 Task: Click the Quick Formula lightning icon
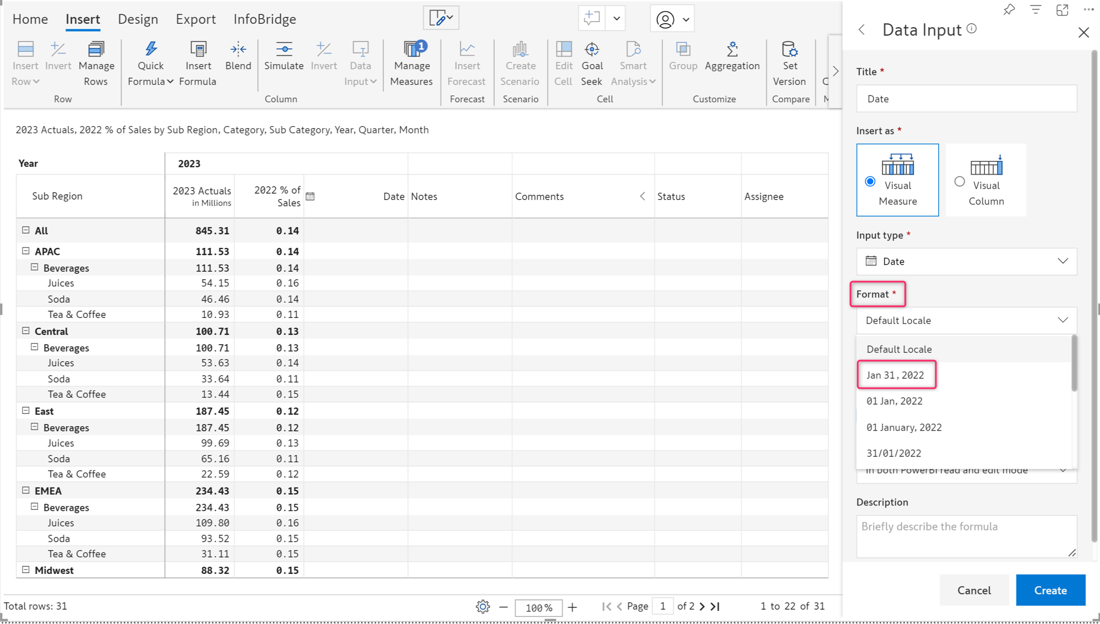point(151,49)
